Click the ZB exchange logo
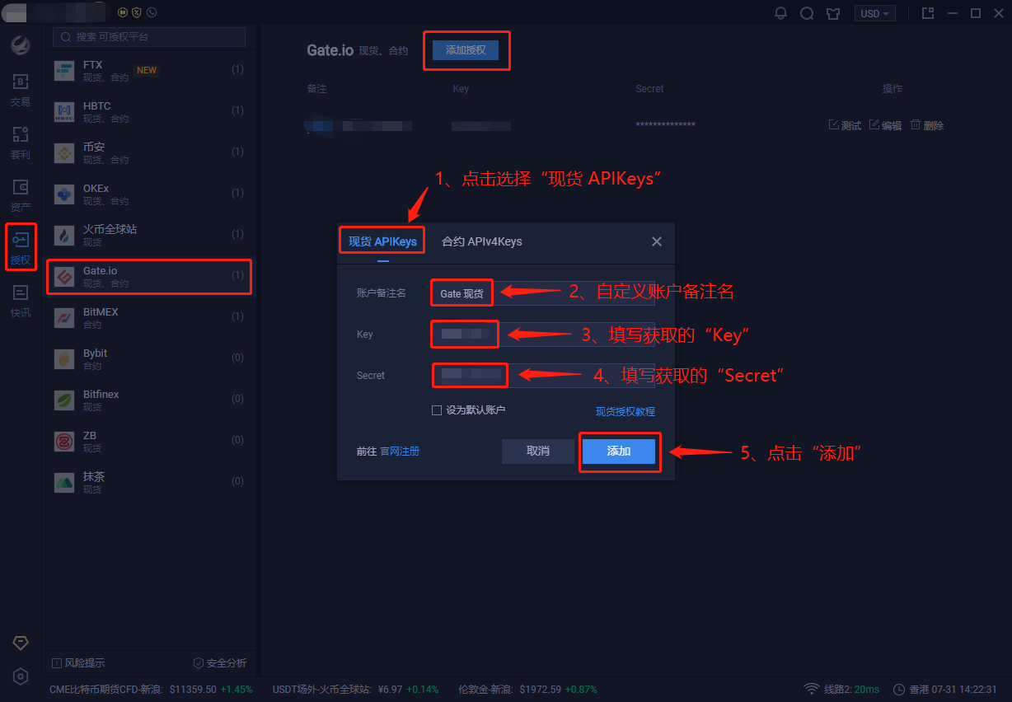This screenshot has height=702, width=1012. pyautogui.click(x=64, y=442)
